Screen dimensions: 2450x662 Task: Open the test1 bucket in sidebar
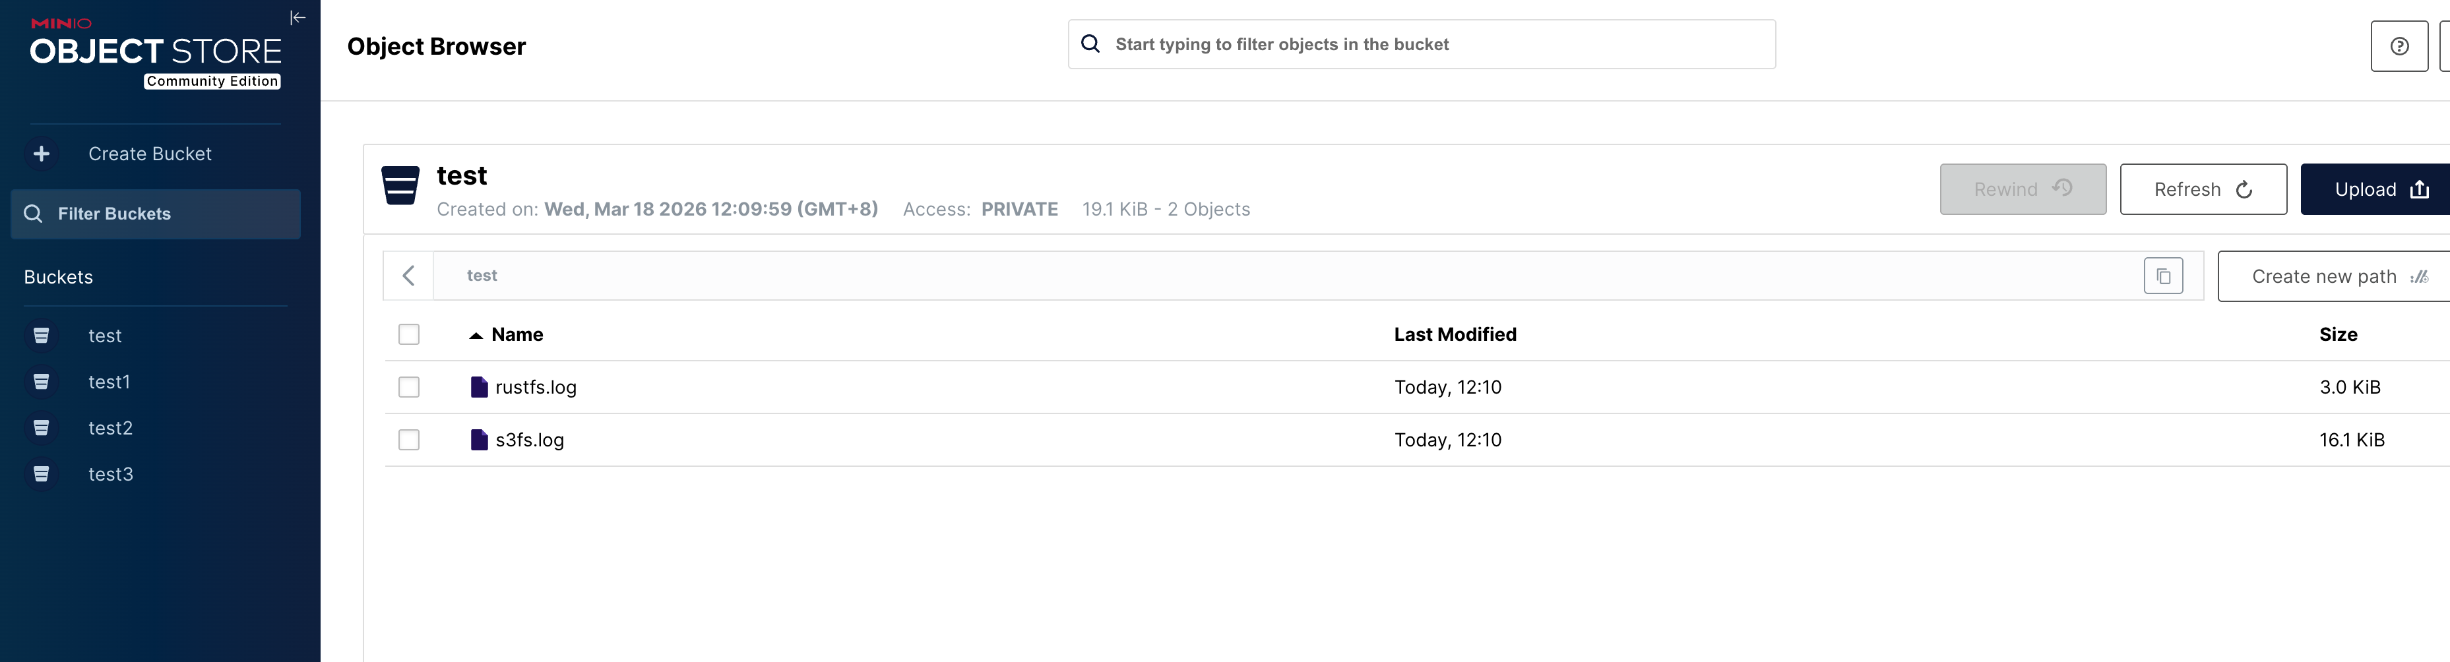click(108, 382)
